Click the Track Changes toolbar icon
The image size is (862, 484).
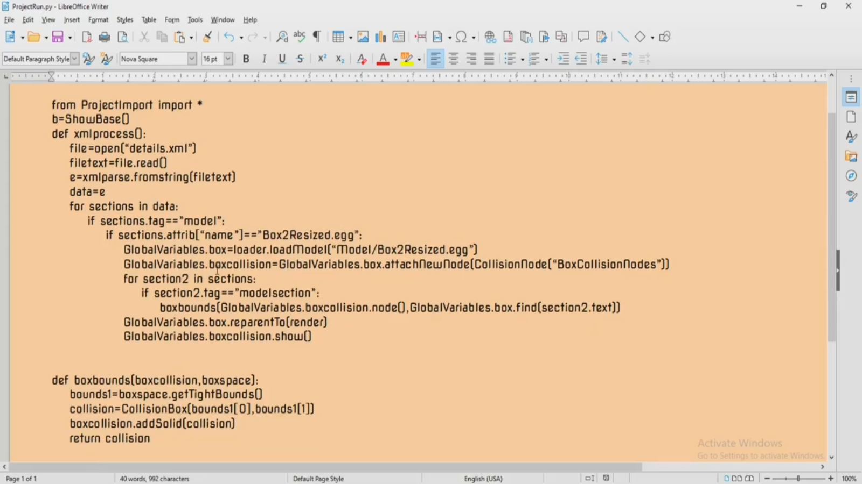[602, 37]
